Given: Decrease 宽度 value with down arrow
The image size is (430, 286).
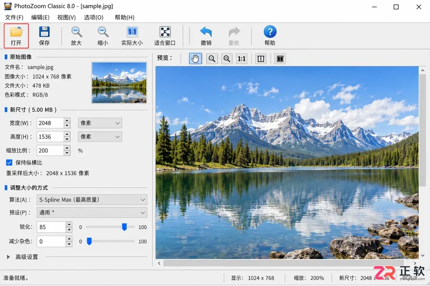Looking at the screenshot, I should pyautogui.click(x=67, y=125).
